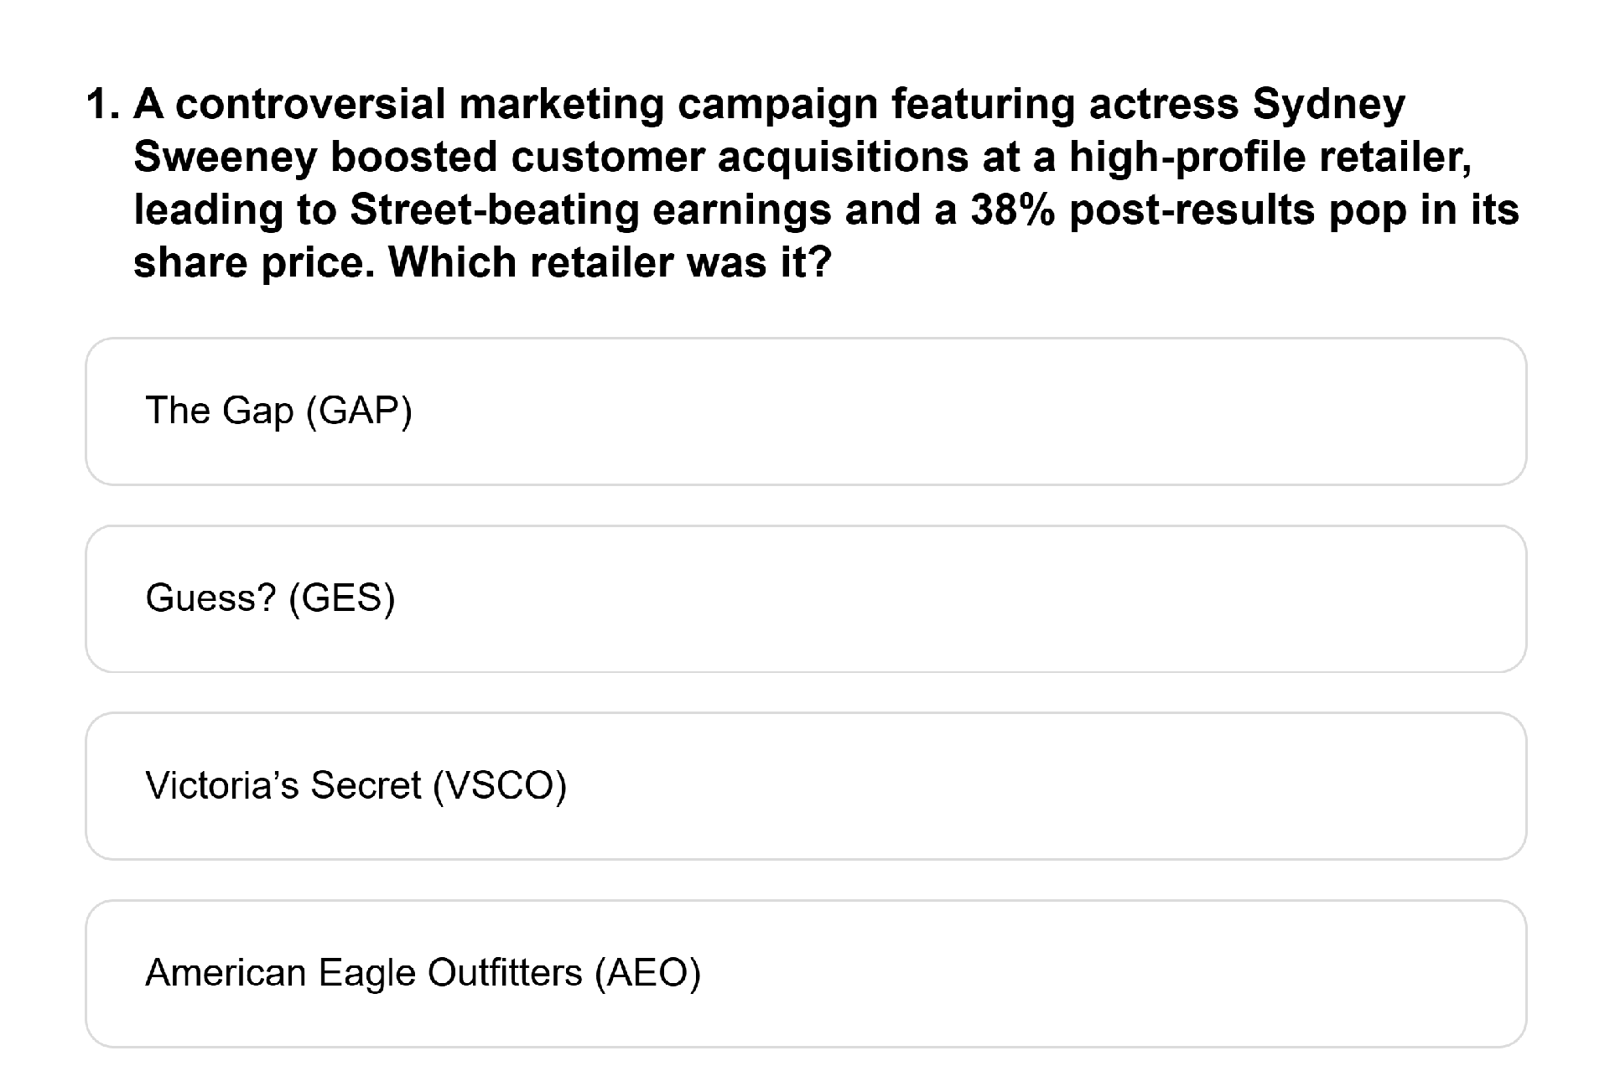Click the (VSCO) ticker symbol
Viewport: 1610px width, 1092px height.
(x=500, y=786)
